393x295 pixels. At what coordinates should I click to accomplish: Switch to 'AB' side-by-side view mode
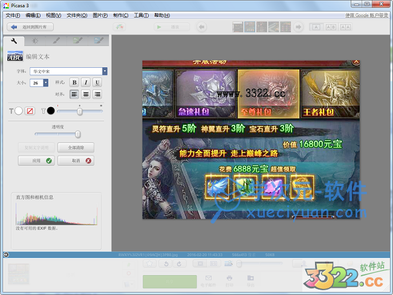click(x=331, y=27)
